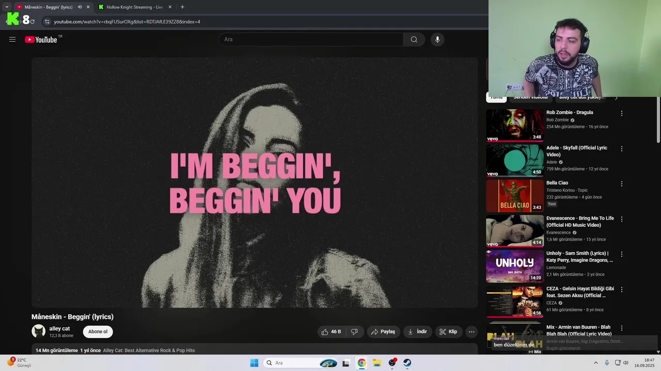Image resolution: width=661 pixels, height=371 pixels.
Task: Click the Yeni badge under Bella Ciao
Action: click(x=552, y=204)
